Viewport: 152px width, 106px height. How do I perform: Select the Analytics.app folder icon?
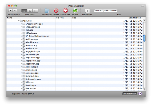point(24,48)
